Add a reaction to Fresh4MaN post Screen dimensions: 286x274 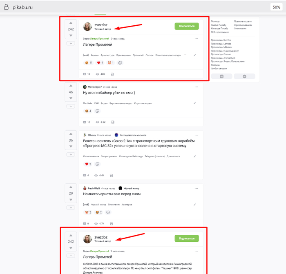[108, 212]
